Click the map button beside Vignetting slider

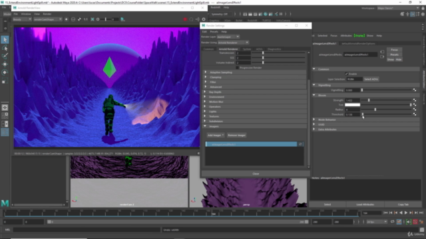pos(415,90)
